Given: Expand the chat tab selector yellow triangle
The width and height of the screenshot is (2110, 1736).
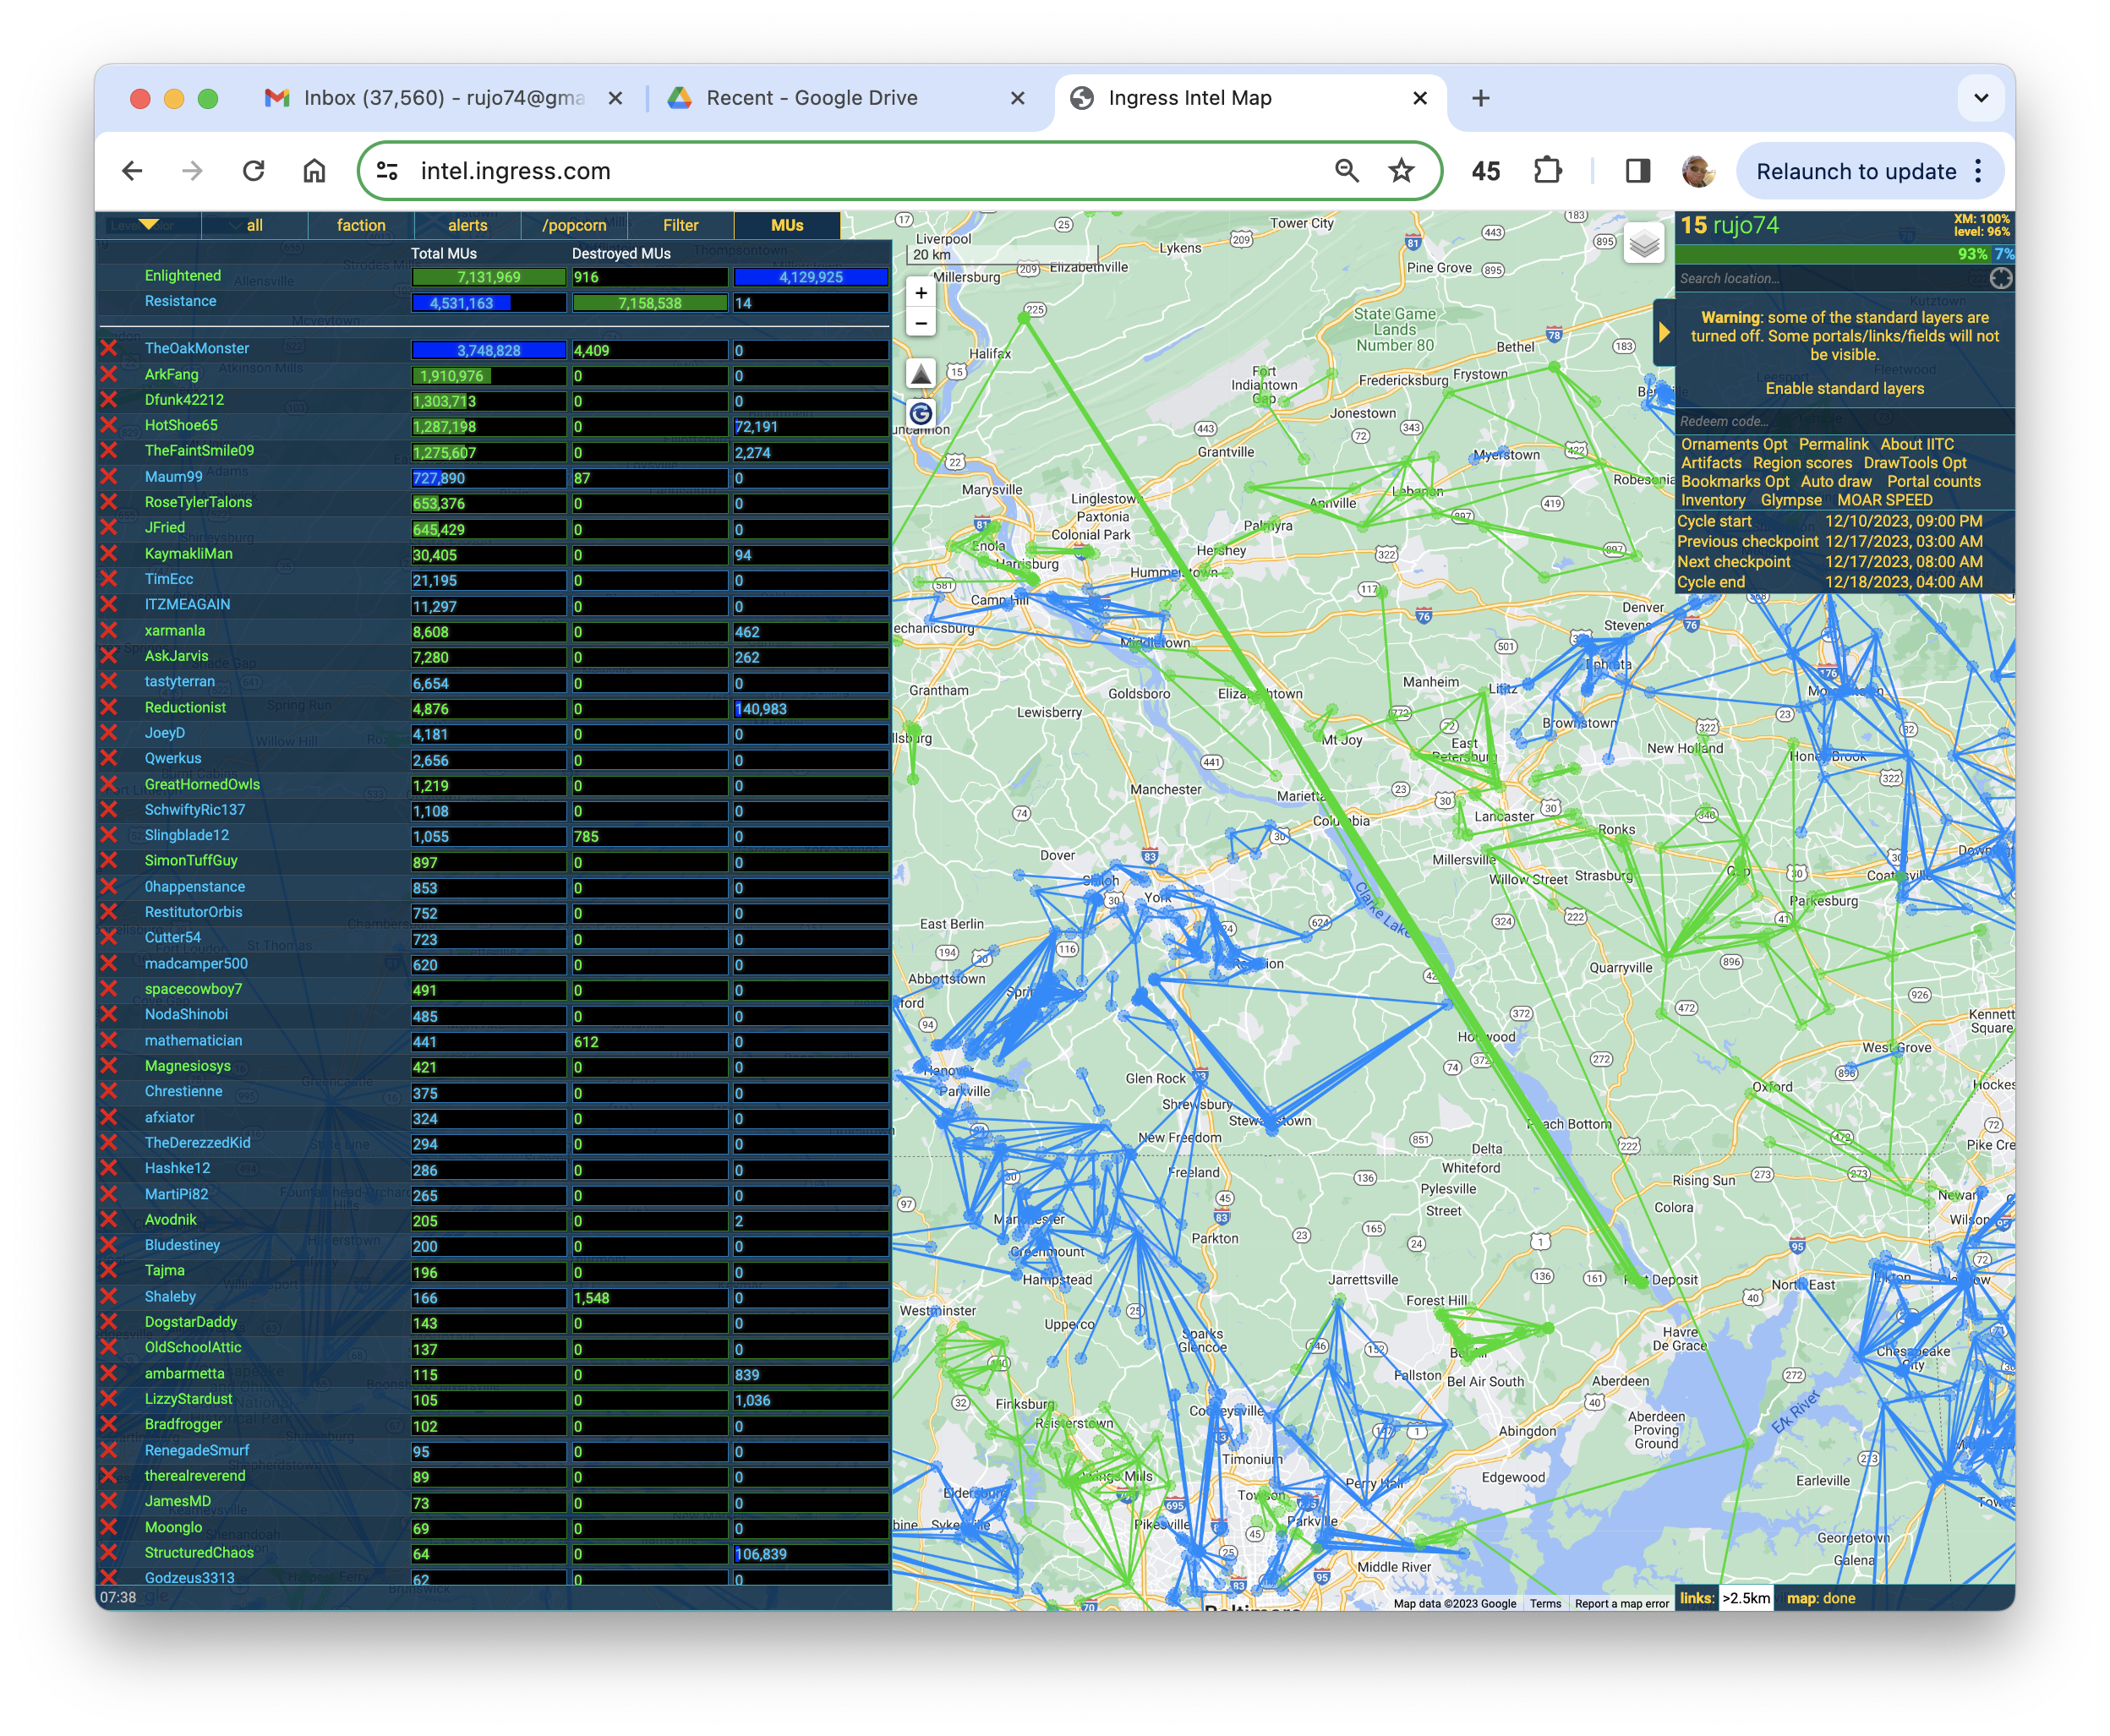Looking at the screenshot, I should coord(148,225).
